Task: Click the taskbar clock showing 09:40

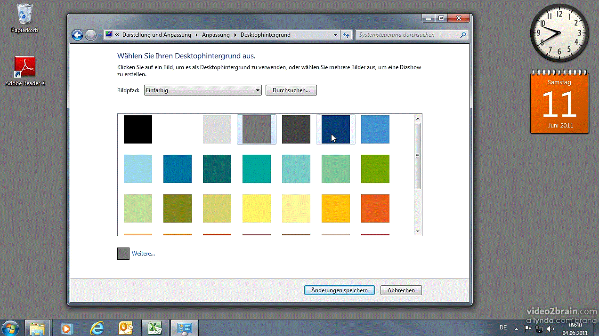Action: pyautogui.click(x=575, y=328)
